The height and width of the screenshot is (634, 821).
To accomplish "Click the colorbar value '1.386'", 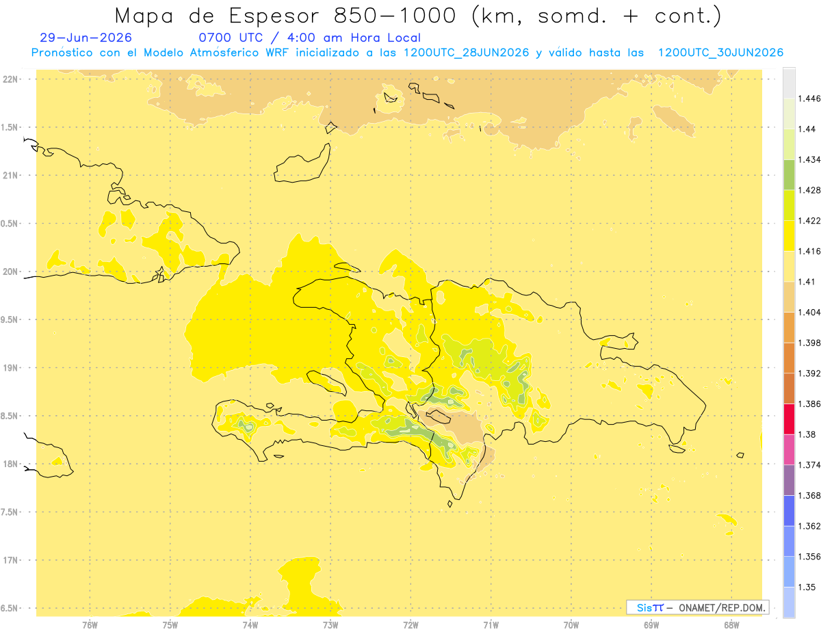I will (809, 404).
